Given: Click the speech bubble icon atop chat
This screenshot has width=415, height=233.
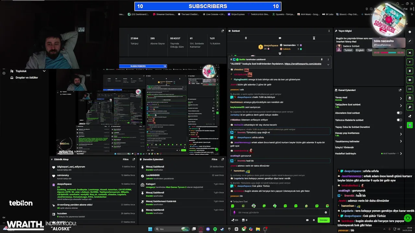Looking at the screenshot, I should point(280,38).
